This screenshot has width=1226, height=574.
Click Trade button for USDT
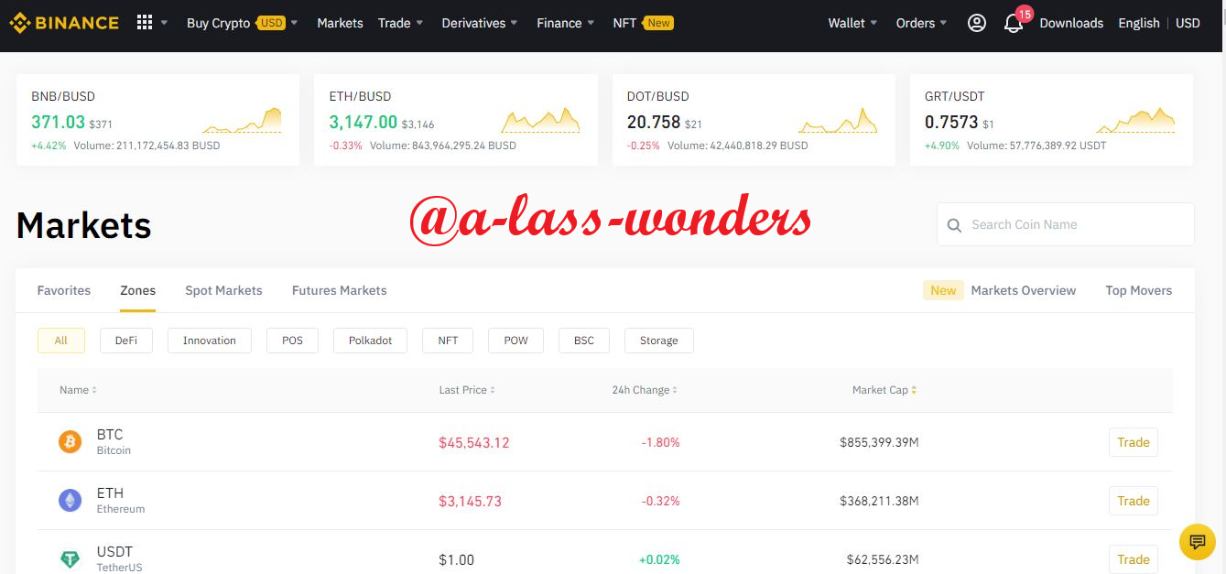pyautogui.click(x=1134, y=559)
